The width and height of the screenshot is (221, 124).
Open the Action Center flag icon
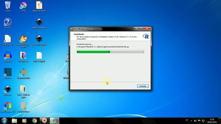pos(199,121)
